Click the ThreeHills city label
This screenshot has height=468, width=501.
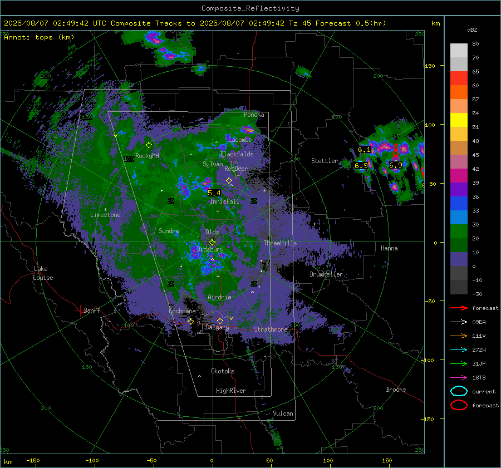(280, 243)
